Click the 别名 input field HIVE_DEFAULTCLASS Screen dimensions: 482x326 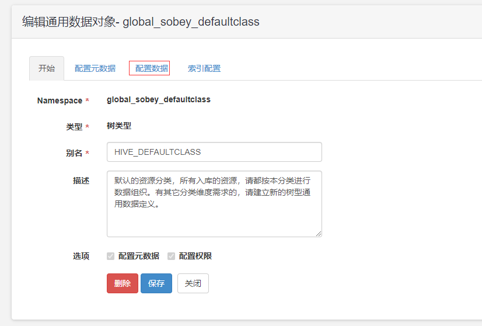[214, 152]
